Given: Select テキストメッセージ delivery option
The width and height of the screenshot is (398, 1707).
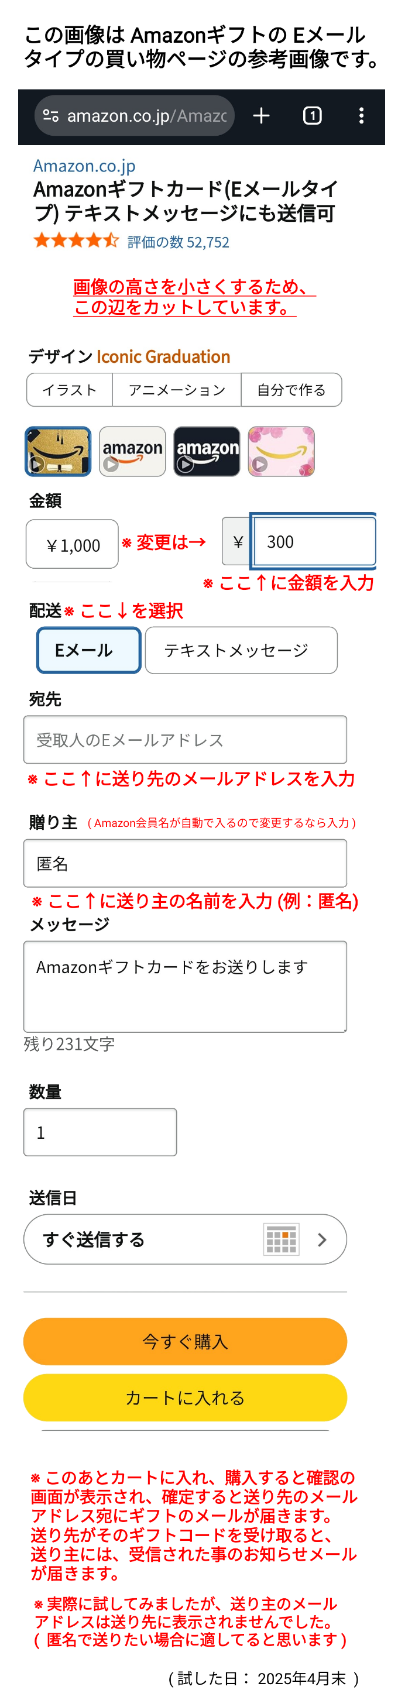Looking at the screenshot, I should [241, 650].
